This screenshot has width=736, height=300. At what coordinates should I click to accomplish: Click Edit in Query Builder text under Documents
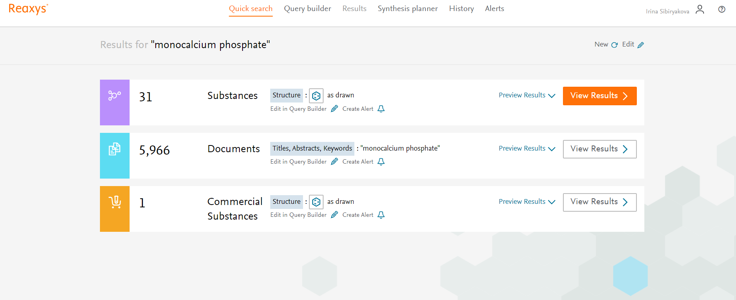298,162
